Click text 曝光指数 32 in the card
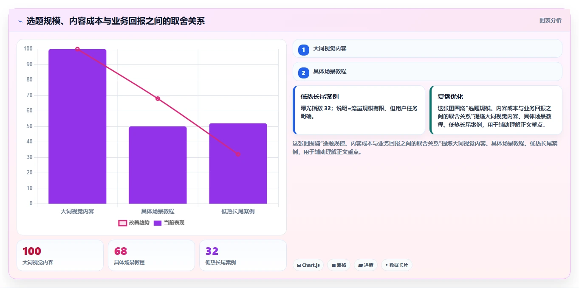The width and height of the screenshot is (579, 288). [316, 108]
